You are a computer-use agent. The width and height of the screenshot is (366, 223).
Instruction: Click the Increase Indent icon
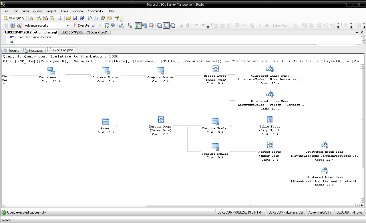point(202,25)
